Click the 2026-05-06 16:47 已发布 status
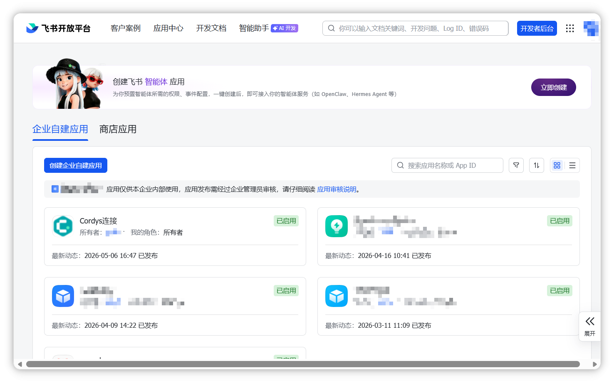The width and height of the screenshot is (614, 383). [x=121, y=256]
